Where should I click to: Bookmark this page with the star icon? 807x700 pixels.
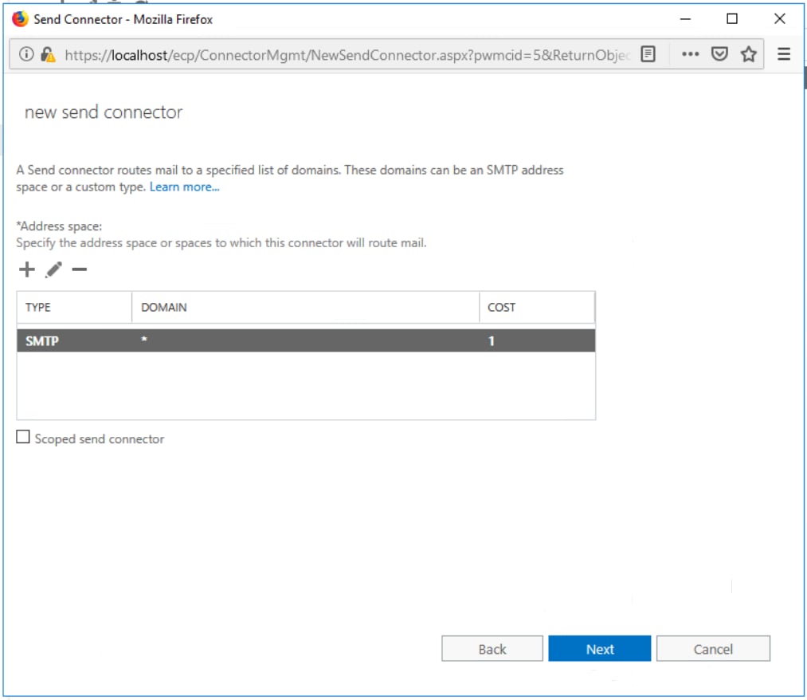(748, 54)
